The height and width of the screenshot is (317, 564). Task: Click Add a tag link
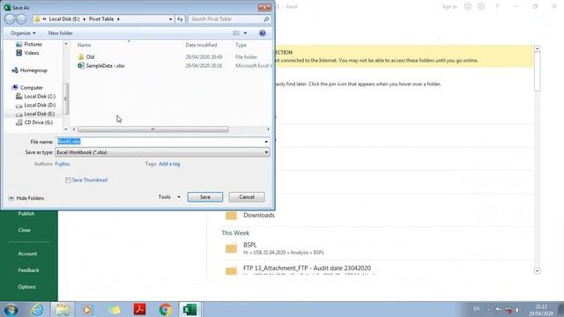[x=169, y=164]
